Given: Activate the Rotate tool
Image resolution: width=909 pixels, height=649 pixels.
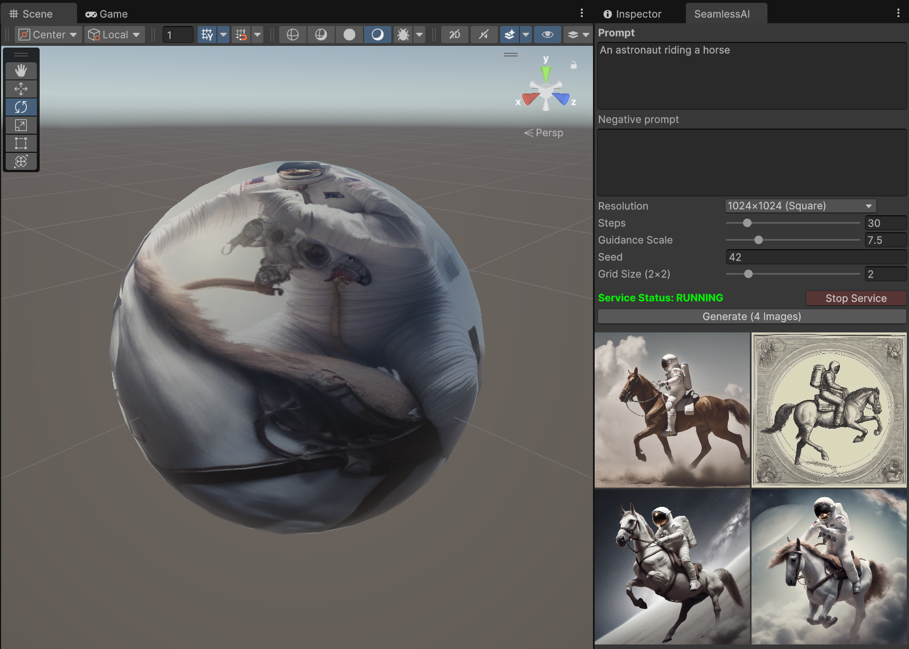Looking at the screenshot, I should [21, 107].
